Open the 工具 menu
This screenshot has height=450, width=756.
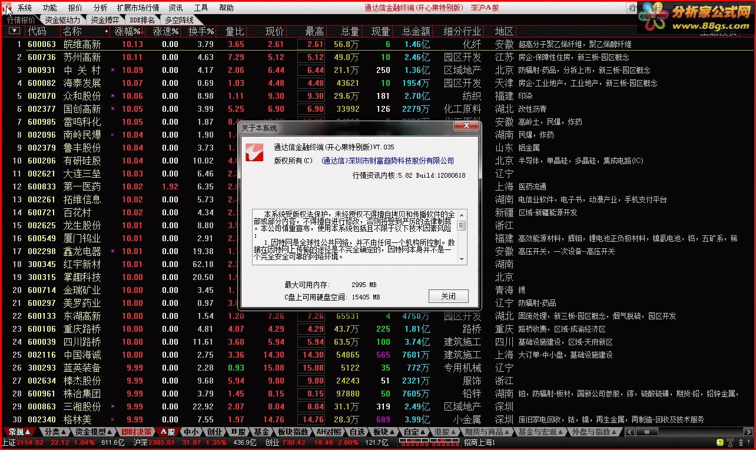[201, 8]
